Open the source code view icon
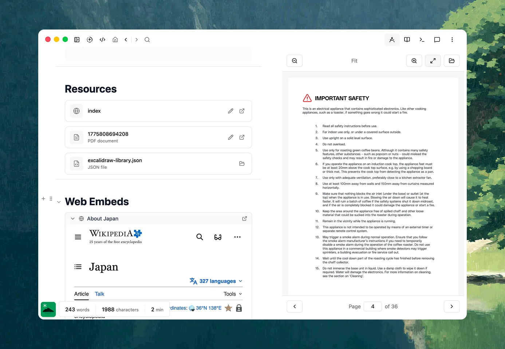Screen dimensions: 505x349 pos(102,40)
